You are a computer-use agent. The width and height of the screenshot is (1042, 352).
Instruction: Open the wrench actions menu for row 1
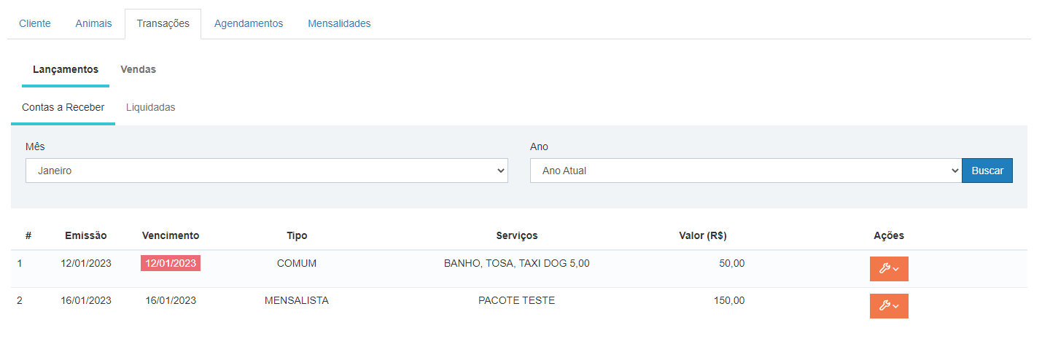click(x=889, y=268)
